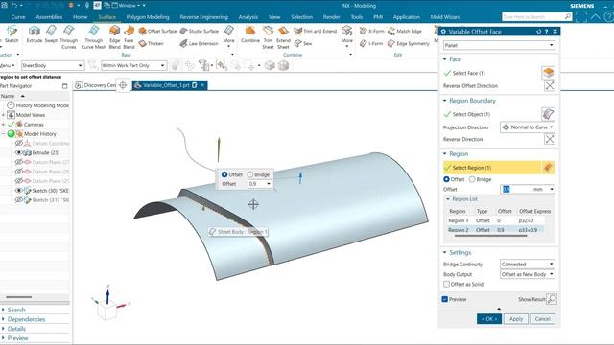614x345 pixels.
Task: Reset the Variable Offset Face dialog
Action: point(539,32)
